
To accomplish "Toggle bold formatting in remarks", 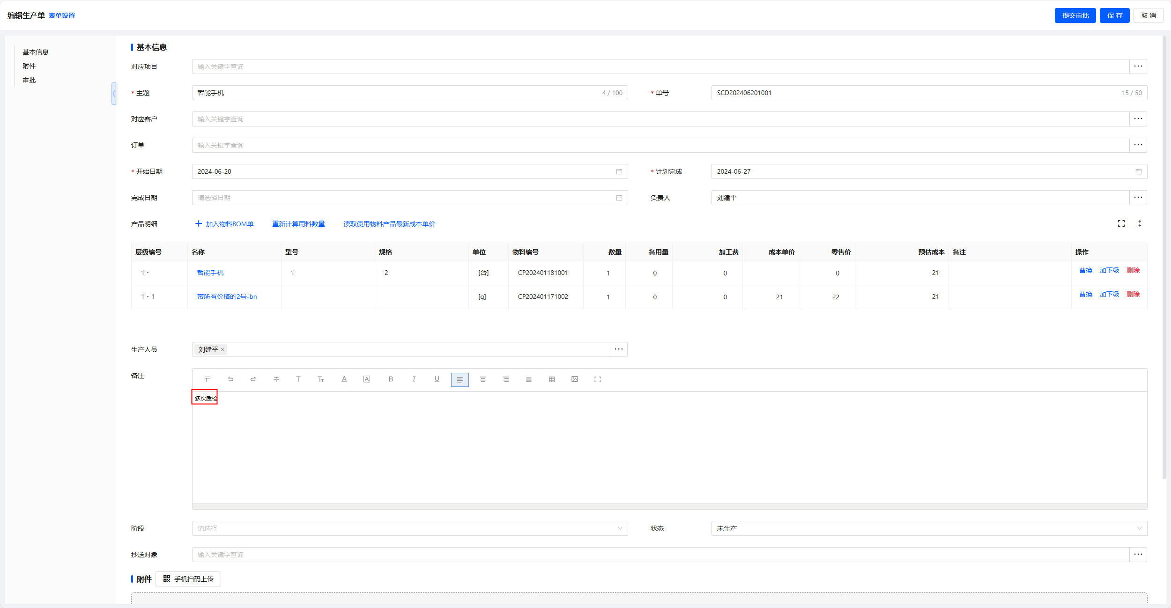I will [391, 379].
